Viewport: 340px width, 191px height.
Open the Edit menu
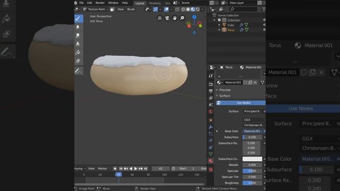[x=90, y=3]
